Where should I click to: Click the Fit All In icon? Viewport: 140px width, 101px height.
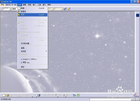(78, 95)
